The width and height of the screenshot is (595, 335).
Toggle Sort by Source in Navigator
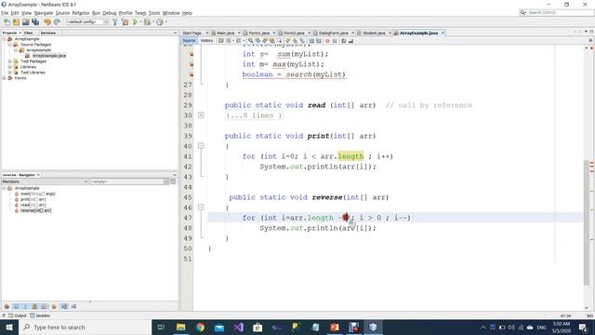tap(73, 306)
